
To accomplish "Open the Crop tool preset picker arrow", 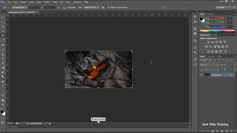I will tap(8, 7).
